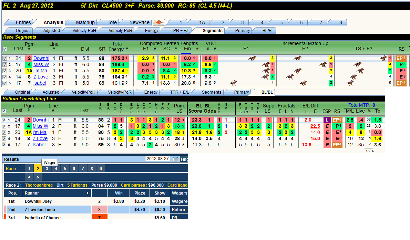Screen dimensions: 410x240
Task: Open the upper TPR + E/L sub-tab
Action: pyautogui.click(x=180, y=31)
